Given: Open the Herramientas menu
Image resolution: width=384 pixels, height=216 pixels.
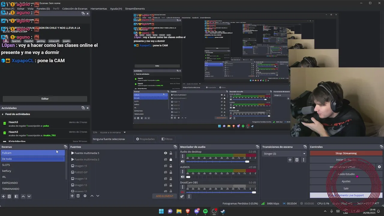Looking at the screenshot, I should [x=99, y=9].
